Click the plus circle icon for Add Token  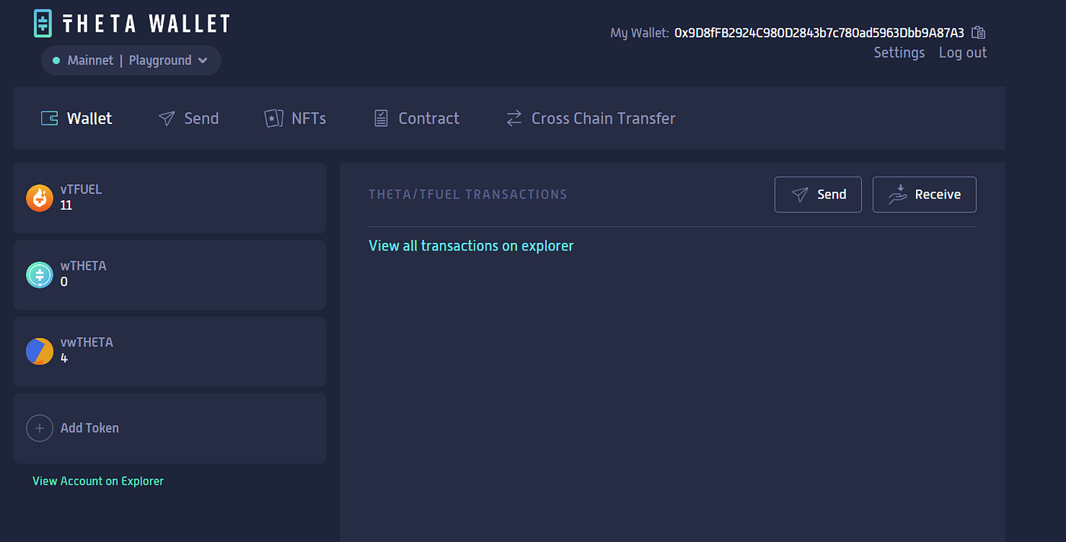coord(40,428)
